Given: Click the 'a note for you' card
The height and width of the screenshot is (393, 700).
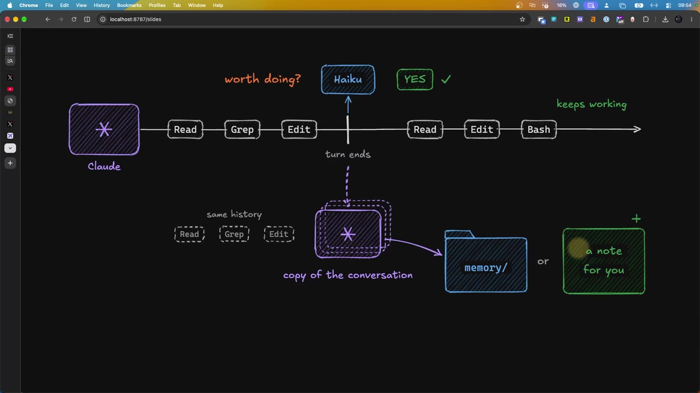Looking at the screenshot, I should (x=604, y=261).
